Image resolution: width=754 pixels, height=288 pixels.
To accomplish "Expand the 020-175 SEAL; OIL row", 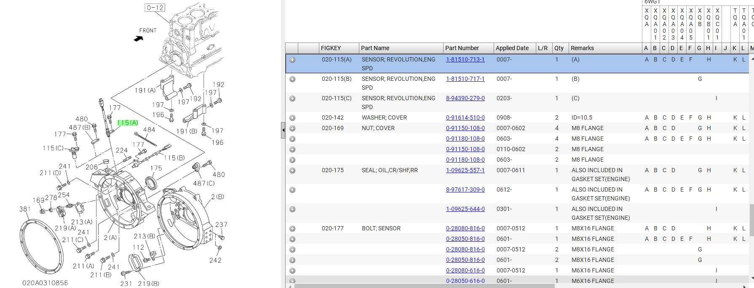I will click(292, 171).
